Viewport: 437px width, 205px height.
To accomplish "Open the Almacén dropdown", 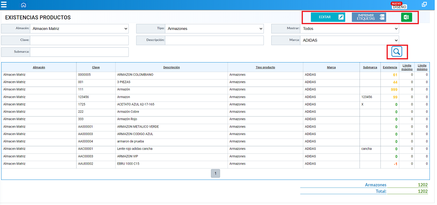I will [79, 29].
